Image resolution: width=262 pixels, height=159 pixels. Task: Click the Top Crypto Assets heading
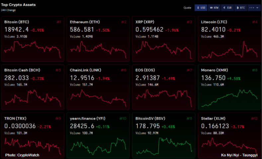pyautogui.click(x=18, y=5)
